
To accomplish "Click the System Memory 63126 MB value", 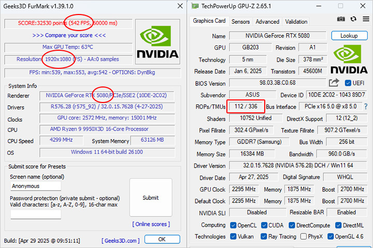I will coord(152,140).
